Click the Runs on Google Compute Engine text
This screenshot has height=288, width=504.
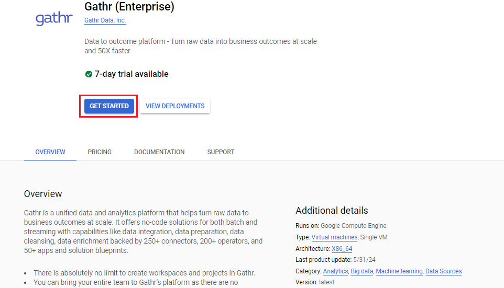341,226
